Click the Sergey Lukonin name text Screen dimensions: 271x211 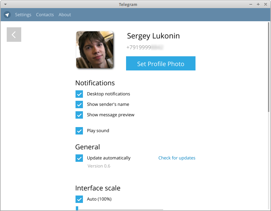pos(153,36)
